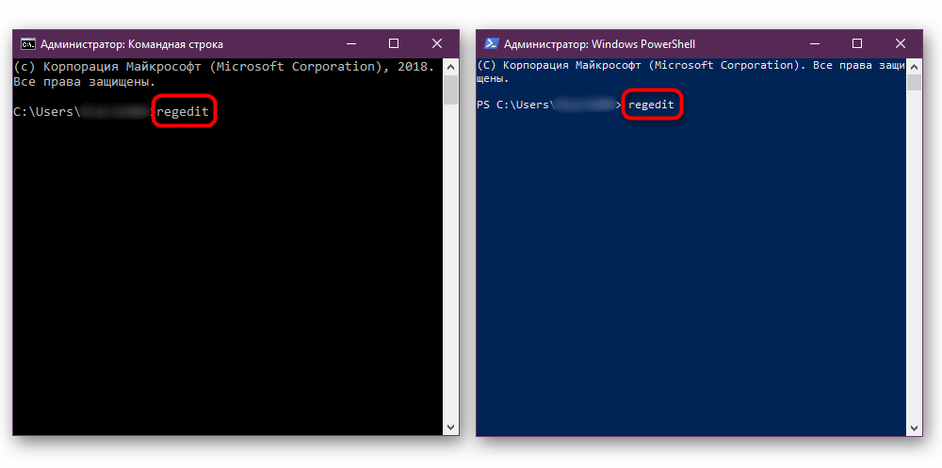Image resolution: width=942 pixels, height=468 pixels.
Task: Click the PowerShell scrollbar up arrow
Action: (x=914, y=65)
